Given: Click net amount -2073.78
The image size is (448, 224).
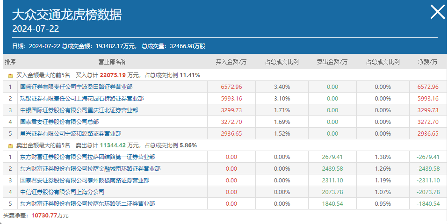Looking at the screenshot, I should (x=428, y=192).
